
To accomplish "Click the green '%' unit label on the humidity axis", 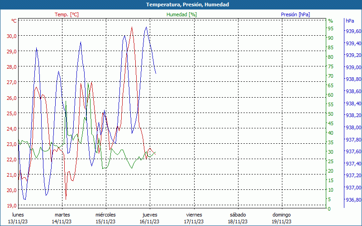I will click(331, 21).
